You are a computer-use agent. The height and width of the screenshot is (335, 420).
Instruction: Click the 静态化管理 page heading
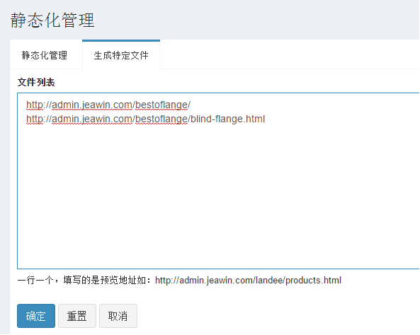(52, 20)
